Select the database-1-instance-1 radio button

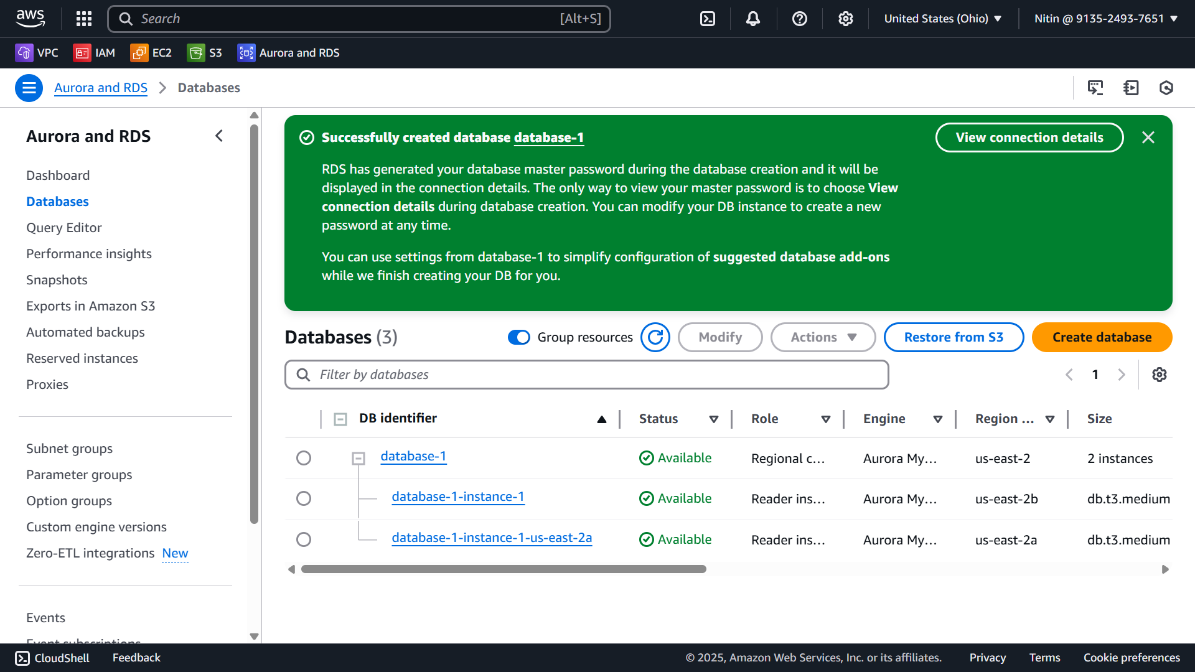coord(304,498)
